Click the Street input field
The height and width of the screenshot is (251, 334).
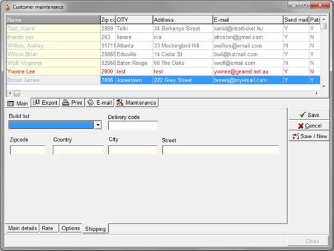click(220, 150)
